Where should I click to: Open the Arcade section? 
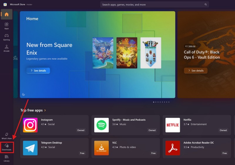point(6,48)
